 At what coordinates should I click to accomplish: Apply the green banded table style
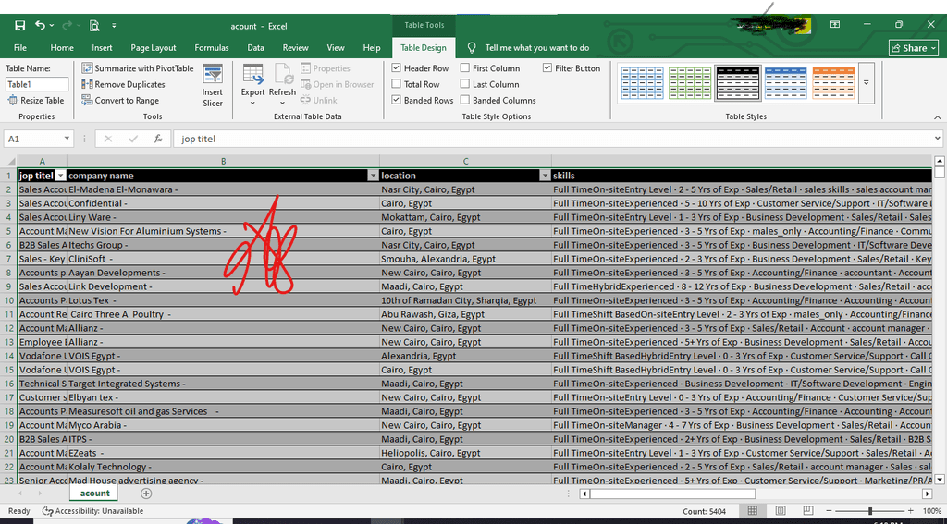point(688,82)
